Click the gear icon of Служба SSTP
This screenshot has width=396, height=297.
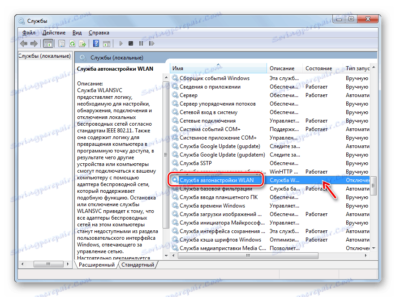coord(175,163)
